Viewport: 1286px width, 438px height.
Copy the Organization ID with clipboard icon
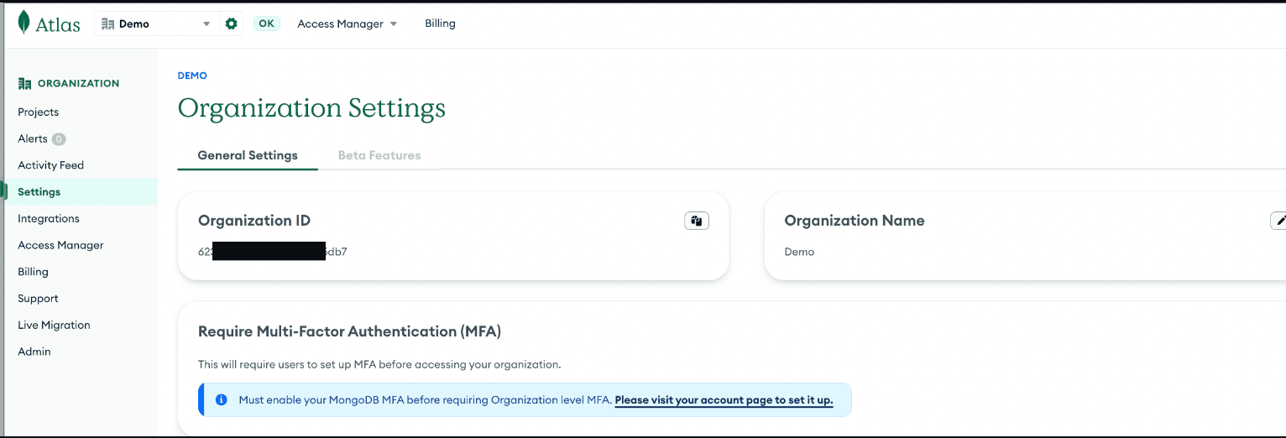pyautogui.click(x=697, y=221)
